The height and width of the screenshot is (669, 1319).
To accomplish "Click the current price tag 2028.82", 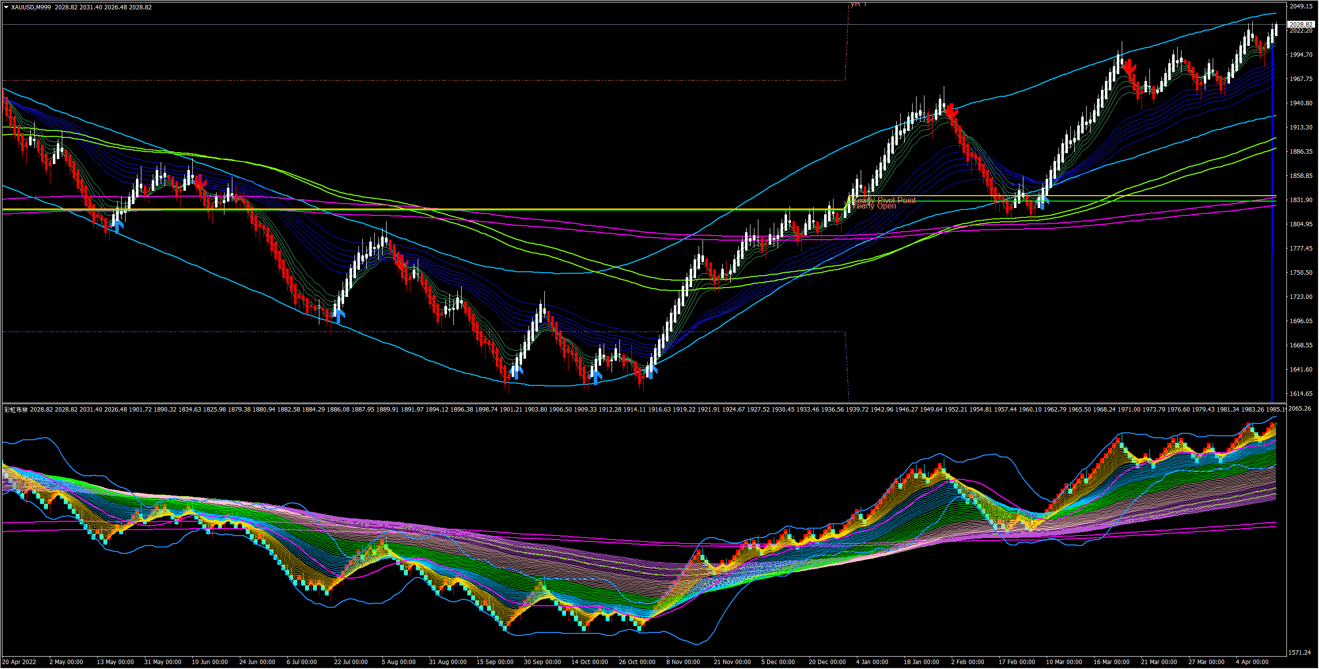I will point(1301,24).
